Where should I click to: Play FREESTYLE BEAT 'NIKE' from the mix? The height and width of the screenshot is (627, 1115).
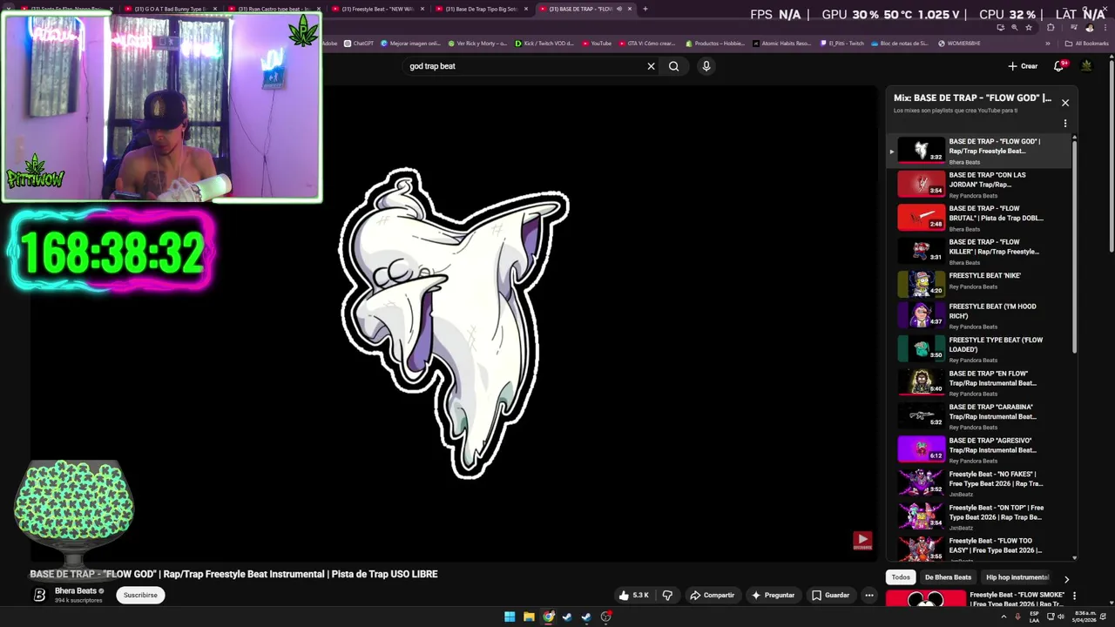[x=980, y=284]
